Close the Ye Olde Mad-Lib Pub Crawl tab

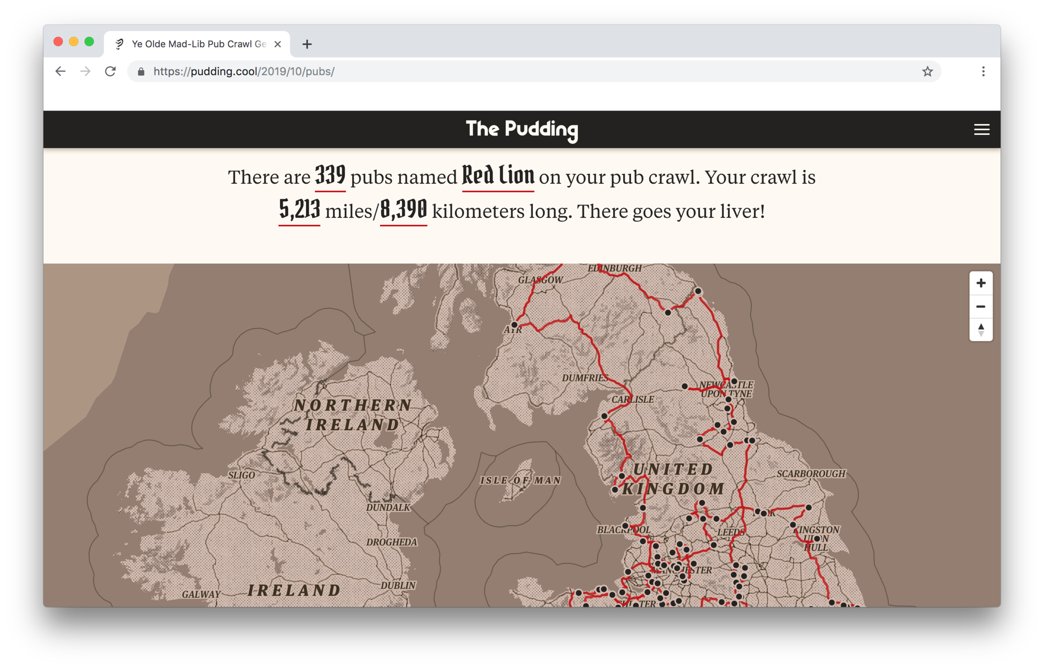pos(278,44)
